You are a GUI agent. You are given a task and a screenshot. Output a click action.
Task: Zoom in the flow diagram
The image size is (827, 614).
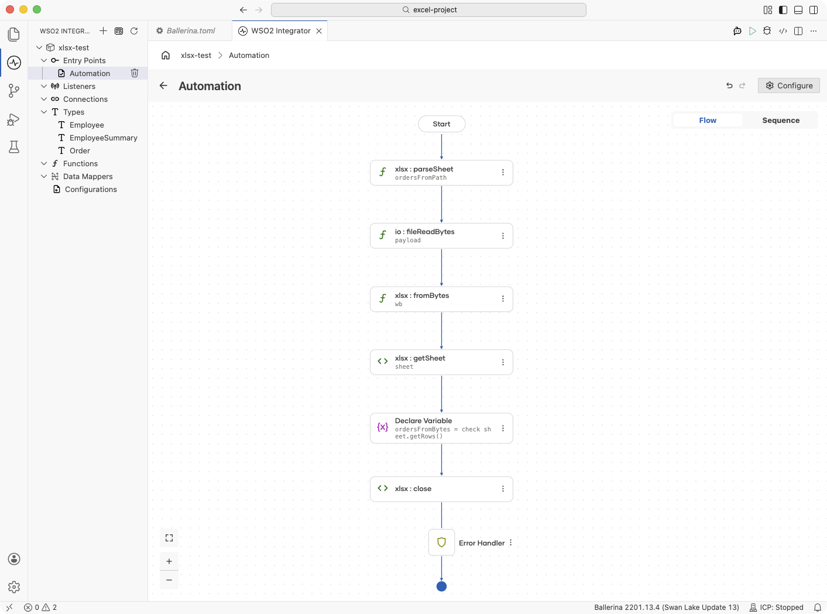[x=169, y=561]
